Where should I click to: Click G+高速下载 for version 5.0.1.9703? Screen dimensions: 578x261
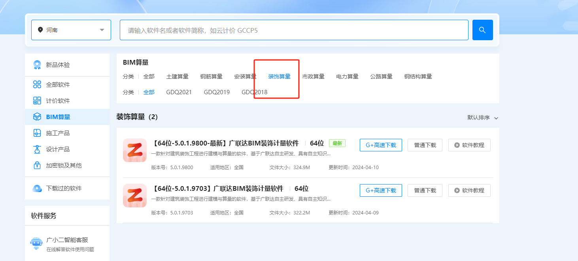pos(381,190)
